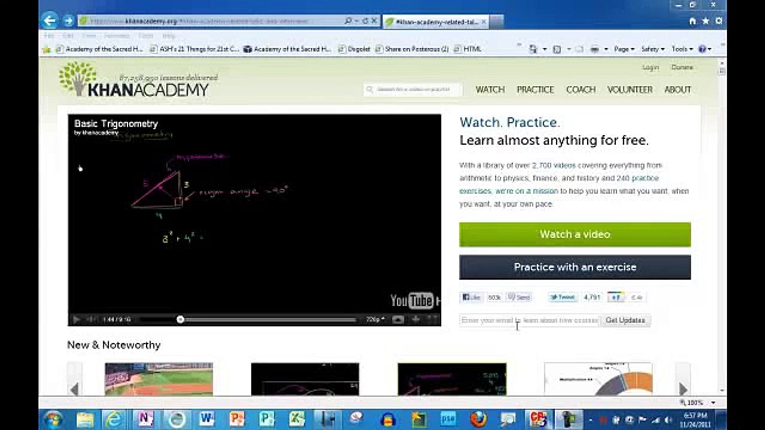
Task: Click Practice with an exercise button
Action: pos(575,267)
